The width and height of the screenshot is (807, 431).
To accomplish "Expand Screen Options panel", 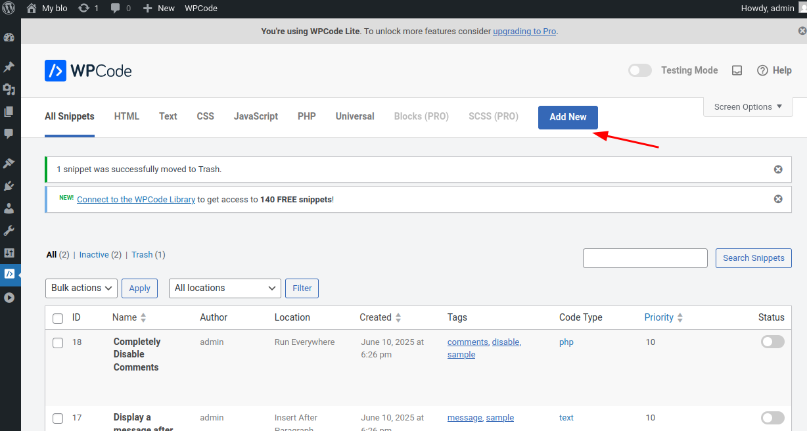I will pos(748,107).
